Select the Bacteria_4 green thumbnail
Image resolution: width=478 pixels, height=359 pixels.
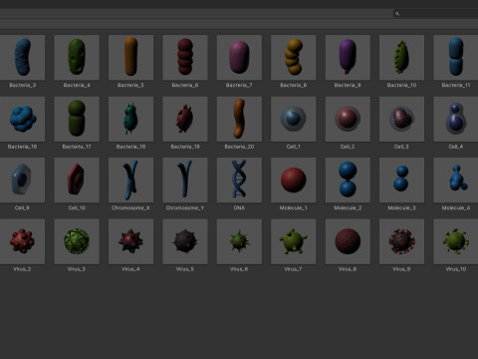click(x=77, y=58)
